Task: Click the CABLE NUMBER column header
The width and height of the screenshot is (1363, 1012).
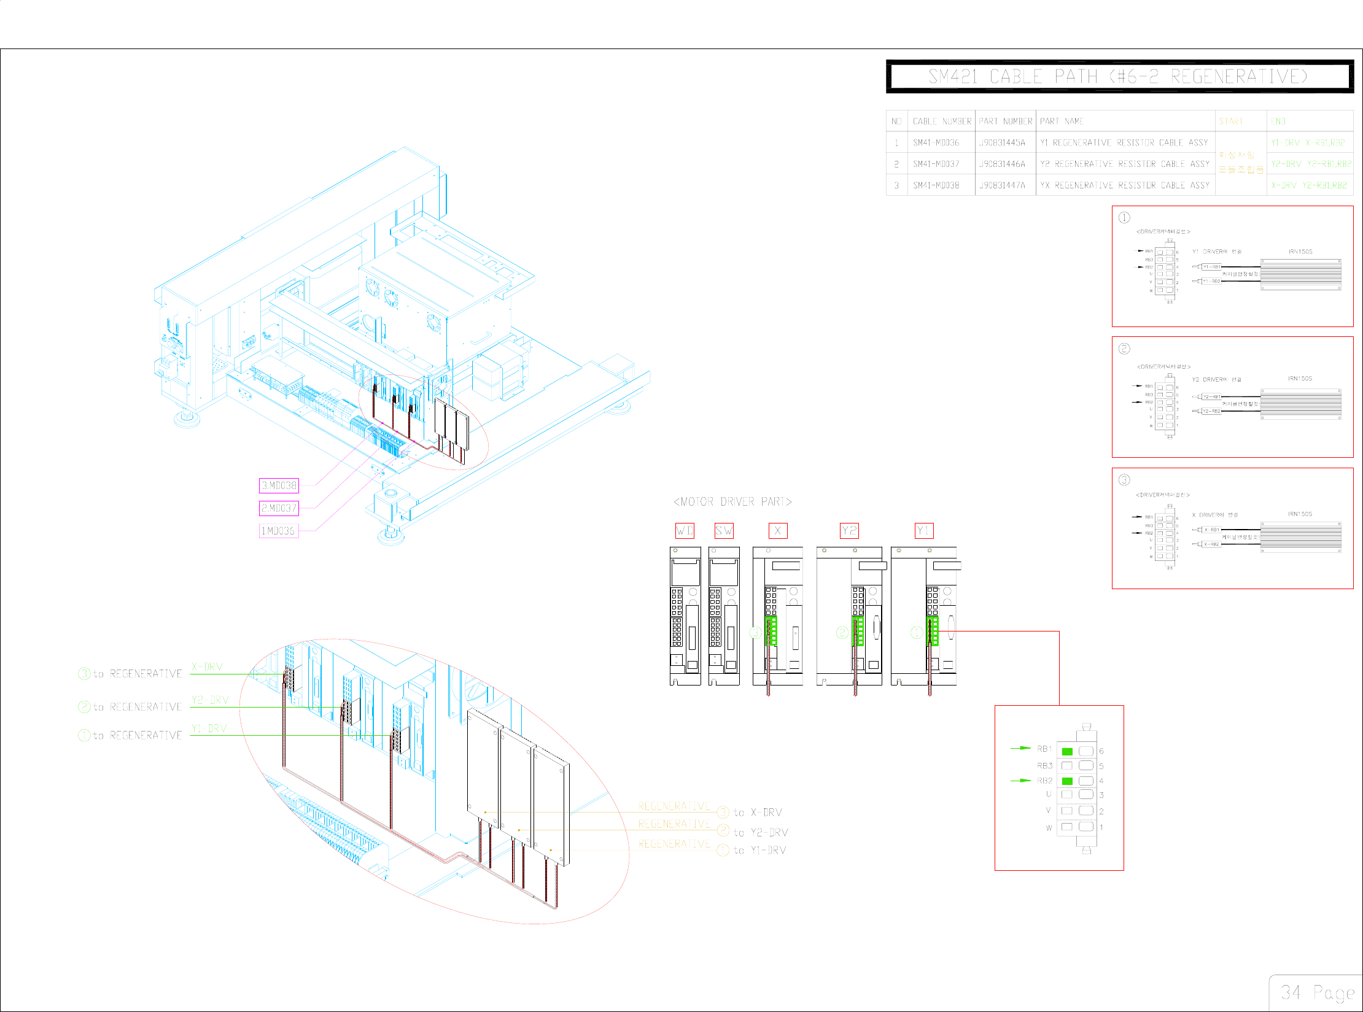Action: coord(942,122)
